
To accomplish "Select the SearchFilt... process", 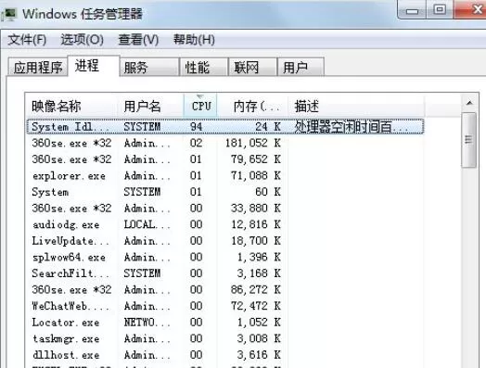I will [x=225, y=273].
